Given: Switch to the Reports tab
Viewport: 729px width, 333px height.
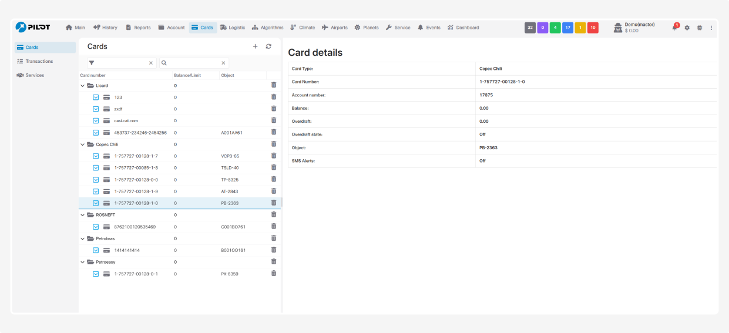Looking at the screenshot, I should tap(138, 28).
